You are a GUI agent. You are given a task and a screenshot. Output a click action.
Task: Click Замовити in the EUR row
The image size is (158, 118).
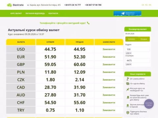click(109, 57)
